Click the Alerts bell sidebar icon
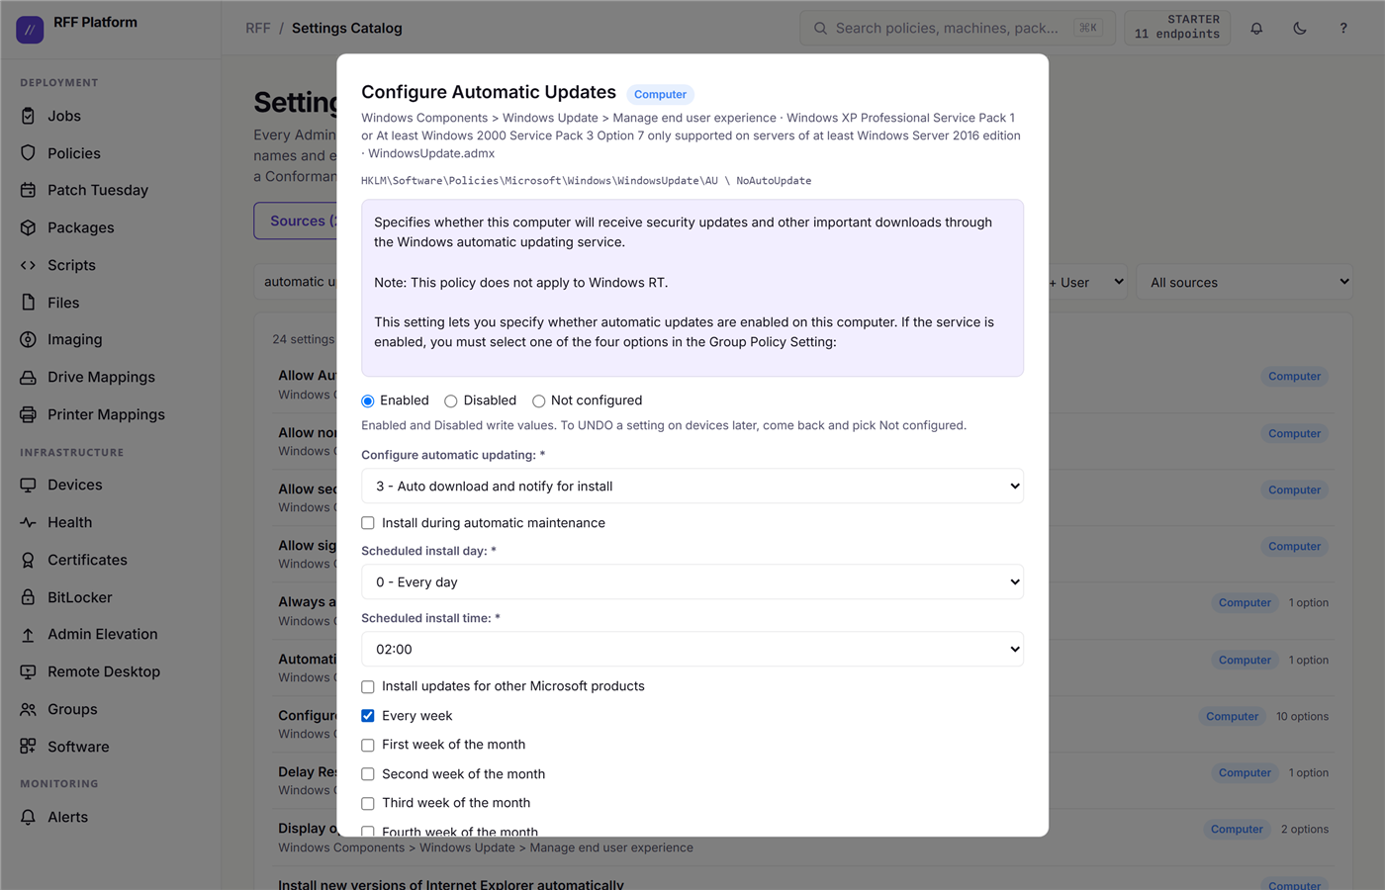 tap(28, 817)
